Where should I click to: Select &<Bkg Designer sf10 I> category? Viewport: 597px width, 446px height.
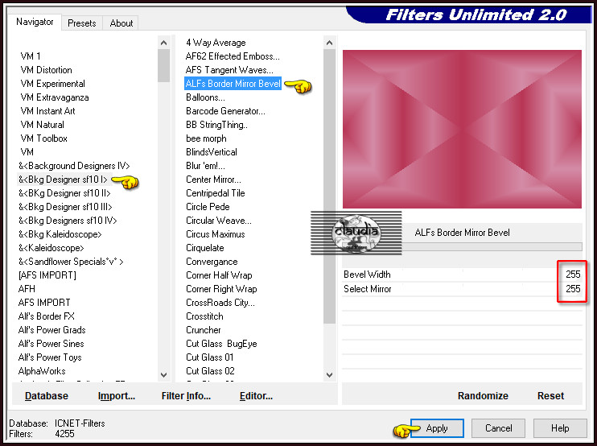(63, 180)
